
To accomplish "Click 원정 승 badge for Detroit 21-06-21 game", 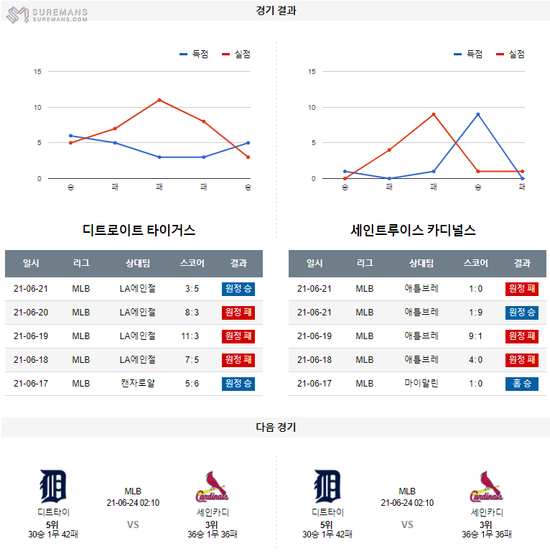I will 238,289.
